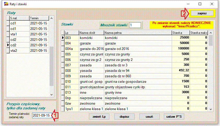Select the row selector of row 004
The width and height of the screenshot is (220, 126).
tap(63, 43)
